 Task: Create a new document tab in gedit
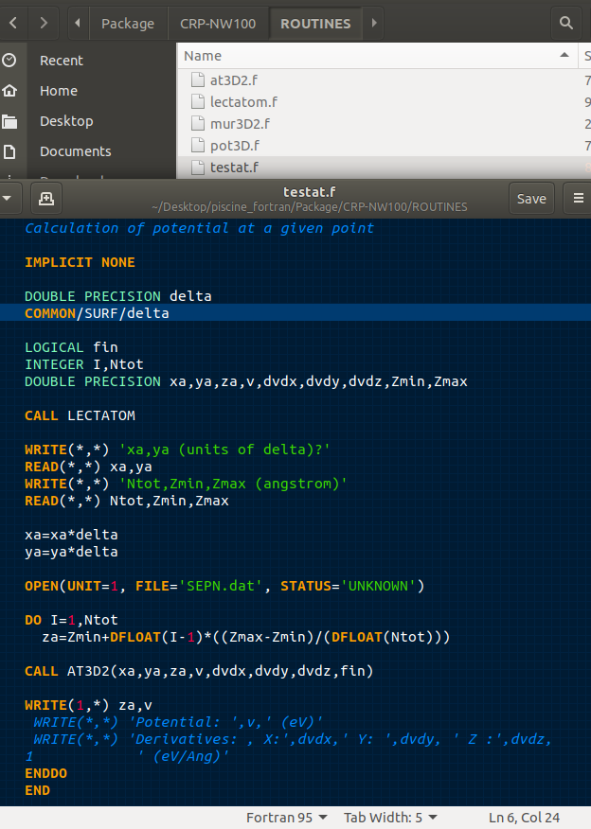point(46,199)
